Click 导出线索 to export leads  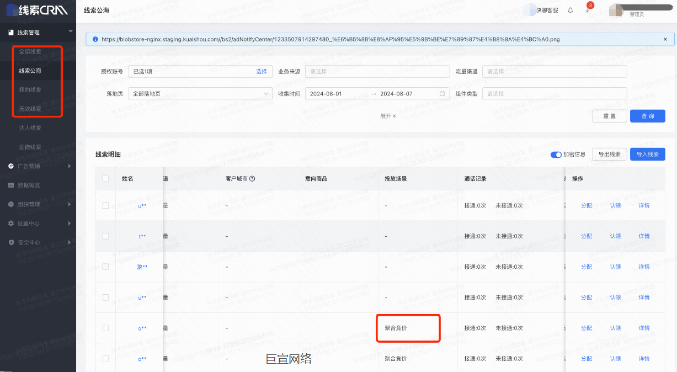pos(609,155)
